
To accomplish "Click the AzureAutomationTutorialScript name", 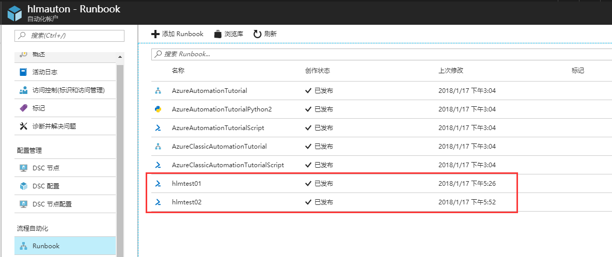I will [218, 128].
